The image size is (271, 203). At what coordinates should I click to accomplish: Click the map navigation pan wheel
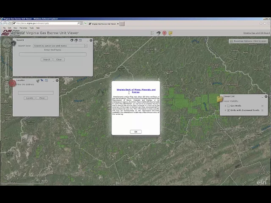pyautogui.click(x=7, y=43)
